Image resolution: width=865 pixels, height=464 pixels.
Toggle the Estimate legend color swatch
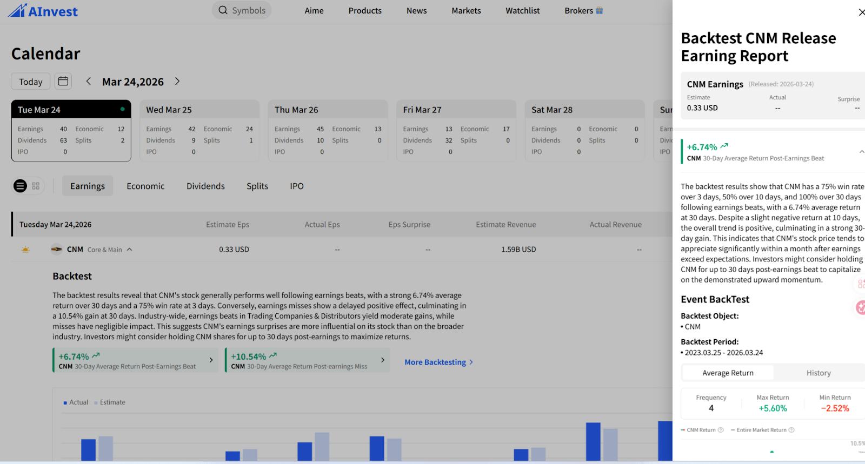(x=96, y=403)
